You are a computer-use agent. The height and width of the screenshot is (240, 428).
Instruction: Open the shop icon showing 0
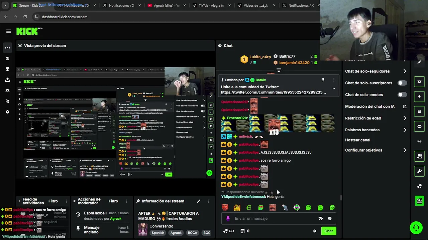[245, 231]
